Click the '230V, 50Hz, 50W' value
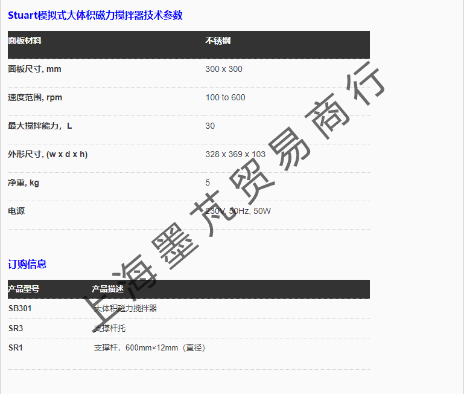The width and height of the screenshot is (464, 394). (238, 211)
